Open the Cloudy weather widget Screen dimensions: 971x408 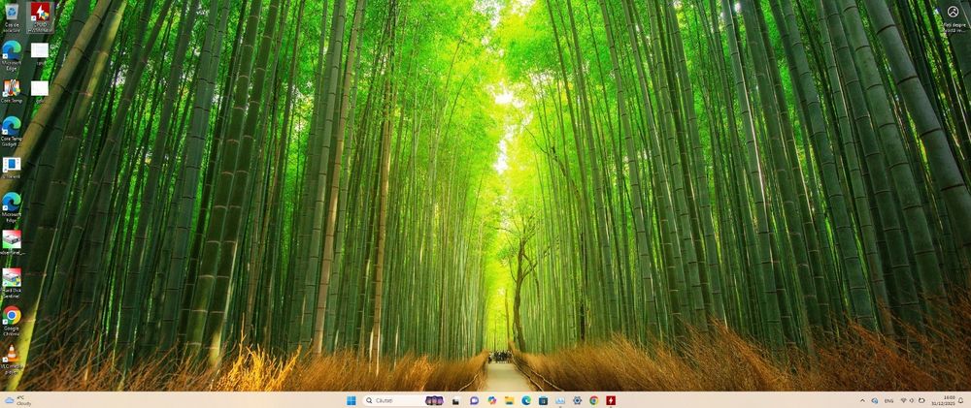[x=17, y=400]
